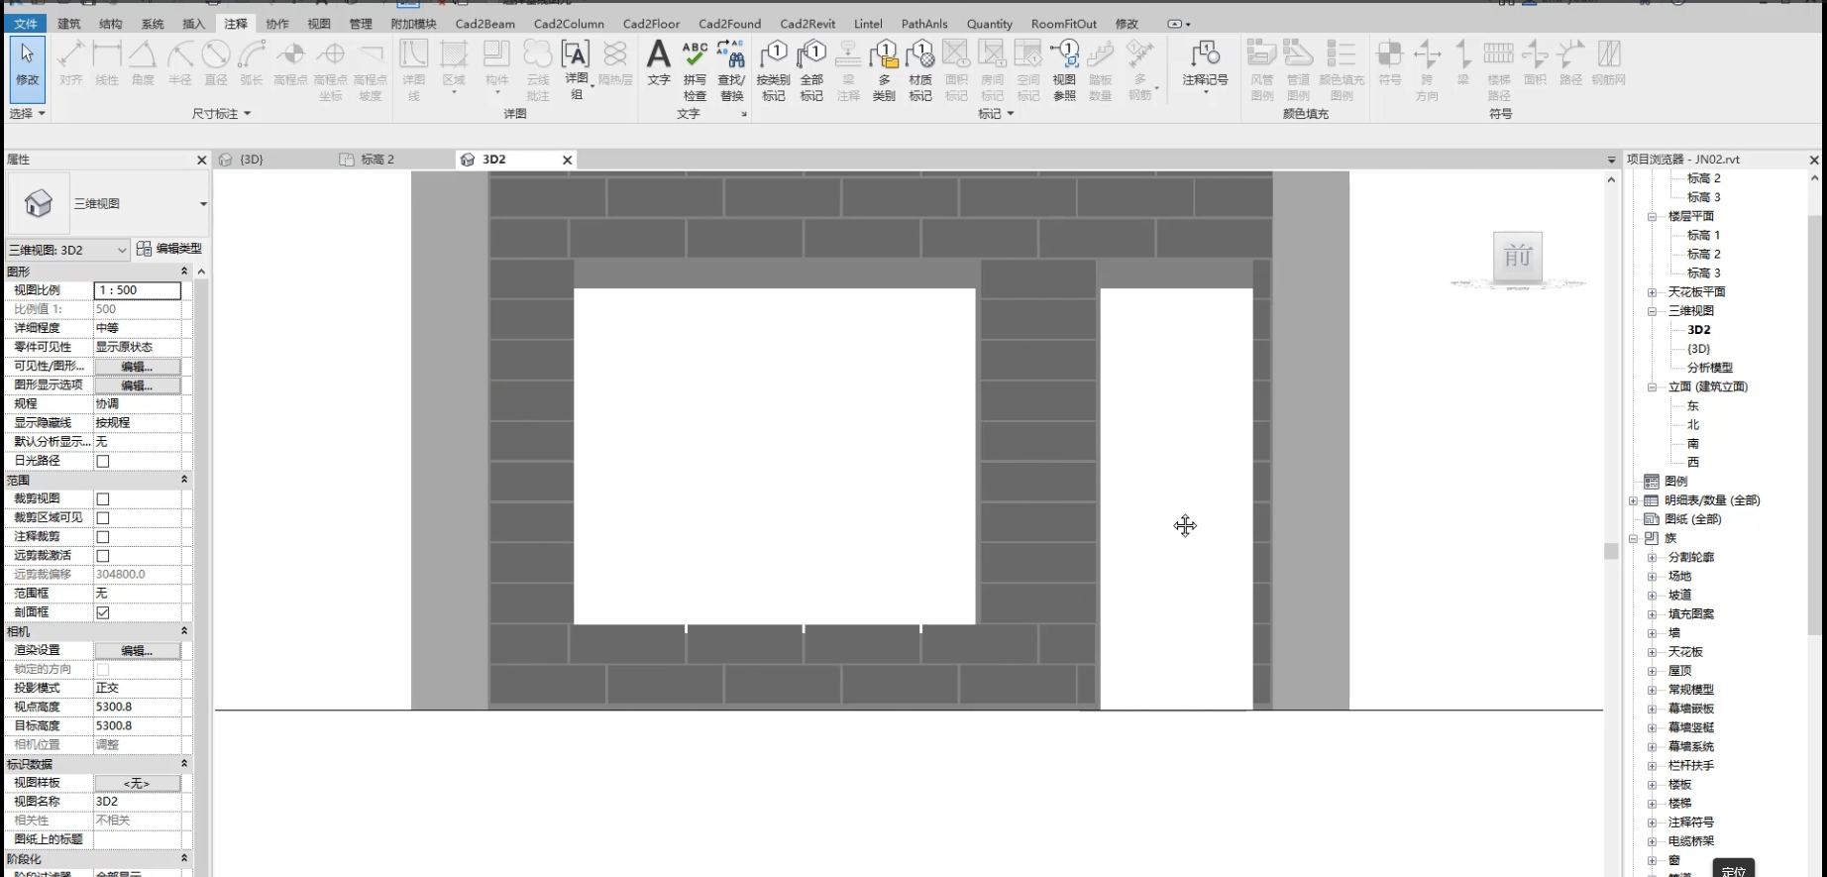Click the 视图参照 view reference icon
The width and height of the screenshot is (1827, 877).
click(x=1064, y=69)
